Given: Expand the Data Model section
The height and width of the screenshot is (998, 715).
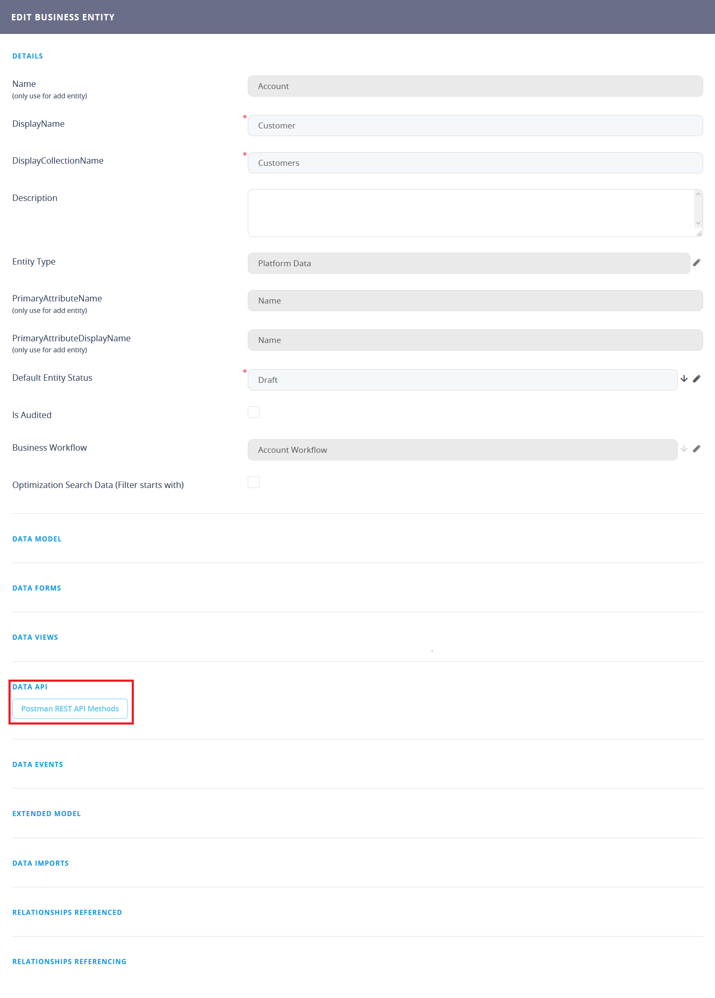Looking at the screenshot, I should pos(37,539).
